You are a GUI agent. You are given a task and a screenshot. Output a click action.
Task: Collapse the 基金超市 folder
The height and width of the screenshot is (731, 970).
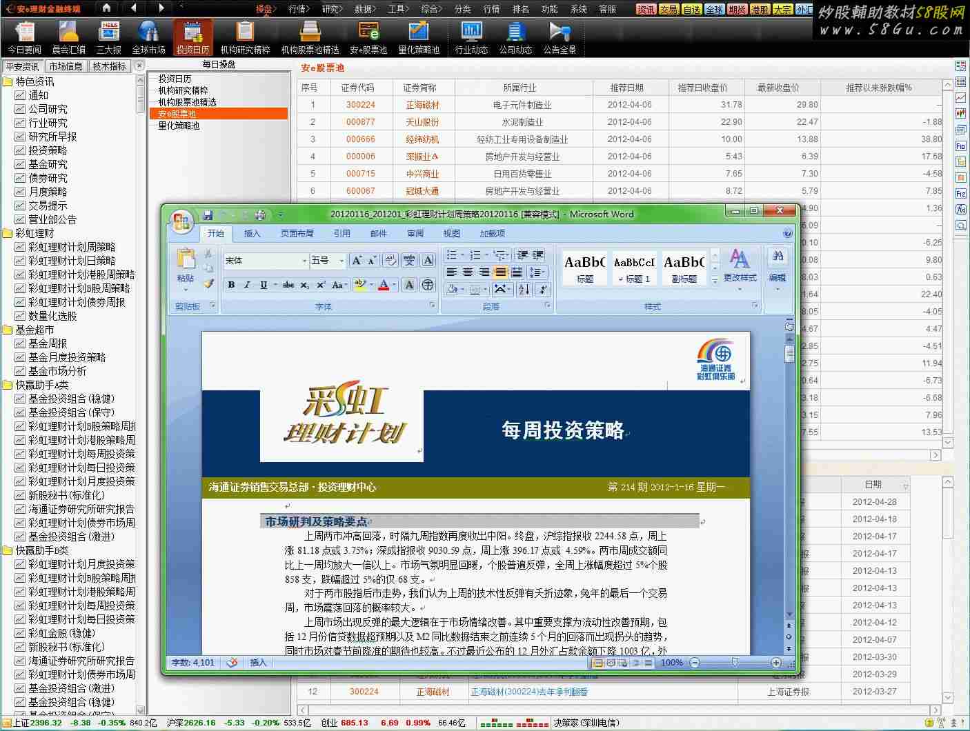8,330
